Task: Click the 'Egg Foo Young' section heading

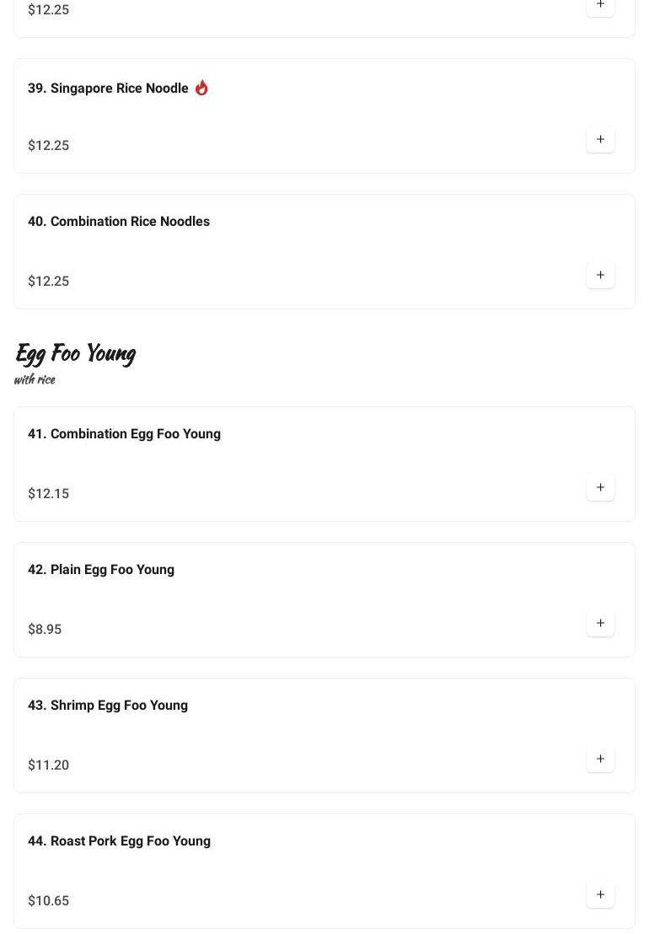Action: click(76, 353)
